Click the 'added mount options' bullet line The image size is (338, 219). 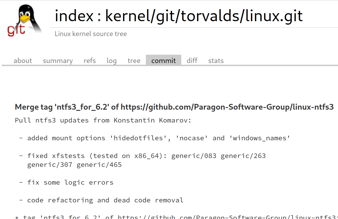159,138
